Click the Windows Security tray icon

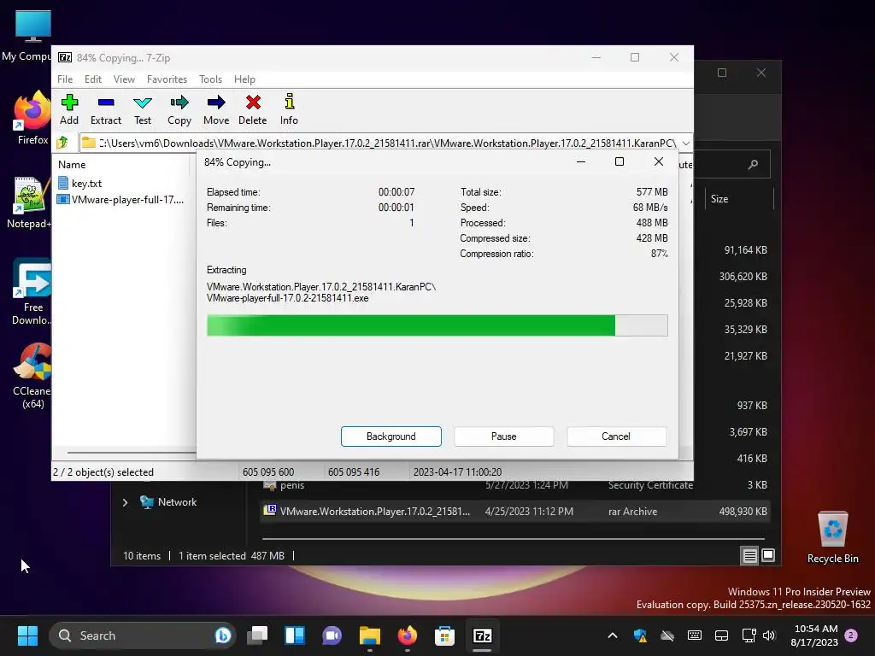click(x=640, y=635)
